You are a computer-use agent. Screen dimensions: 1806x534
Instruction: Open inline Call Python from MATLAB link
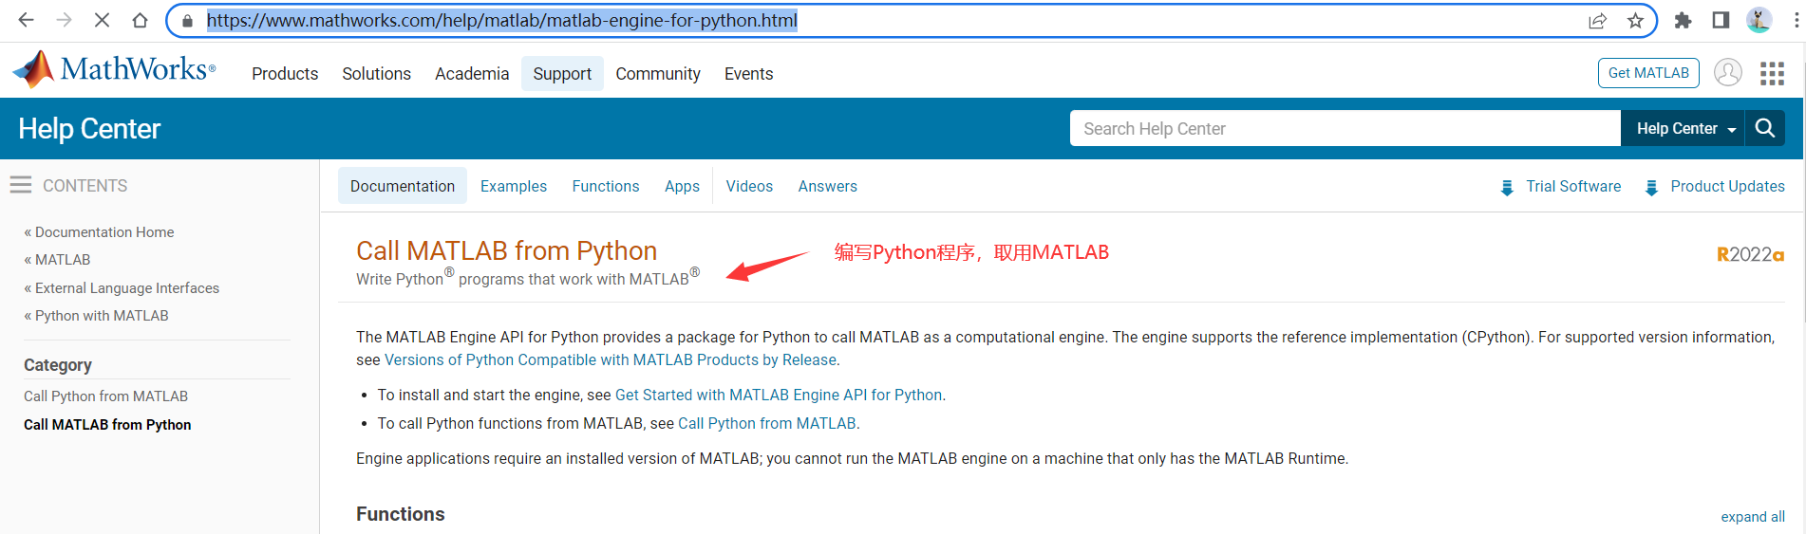767,424
